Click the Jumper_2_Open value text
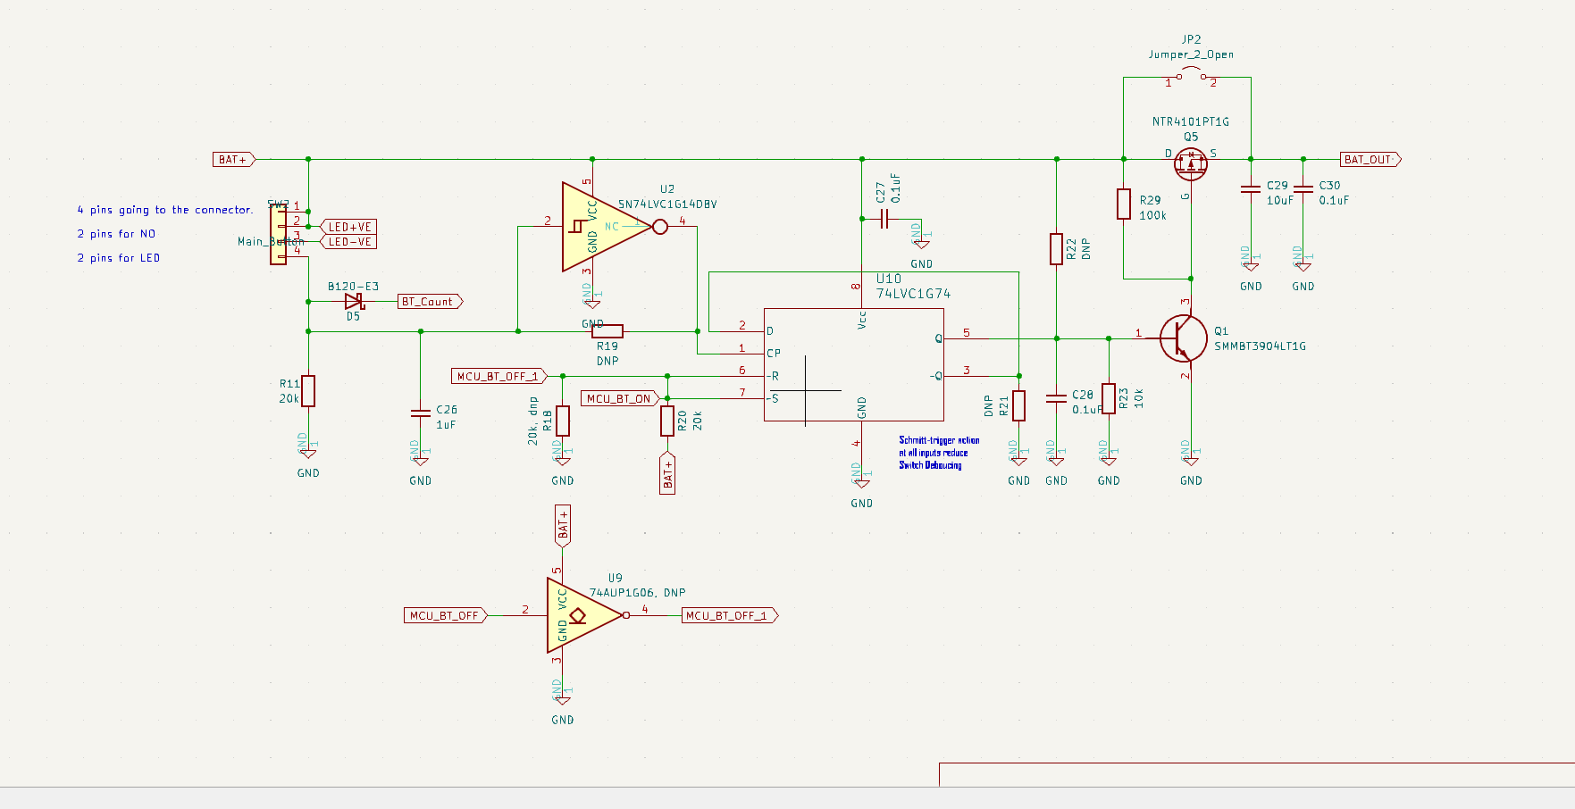Screen dimensions: 1575x809 (x=1191, y=54)
